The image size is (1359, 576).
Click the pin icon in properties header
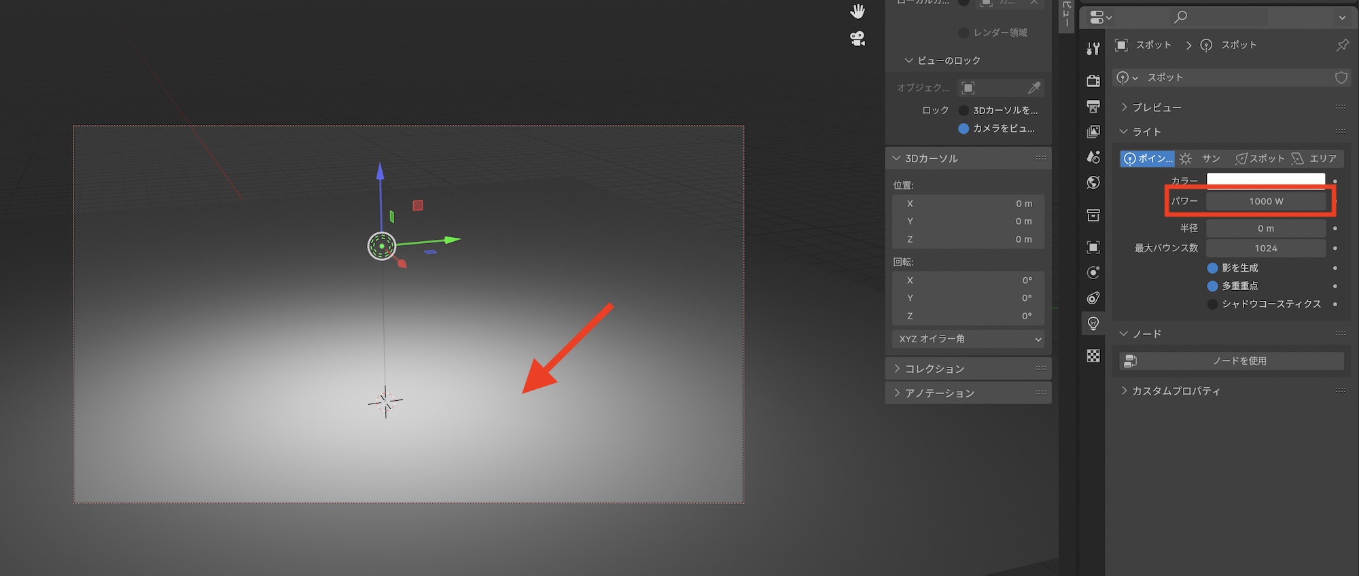(x=1342, y=45)
